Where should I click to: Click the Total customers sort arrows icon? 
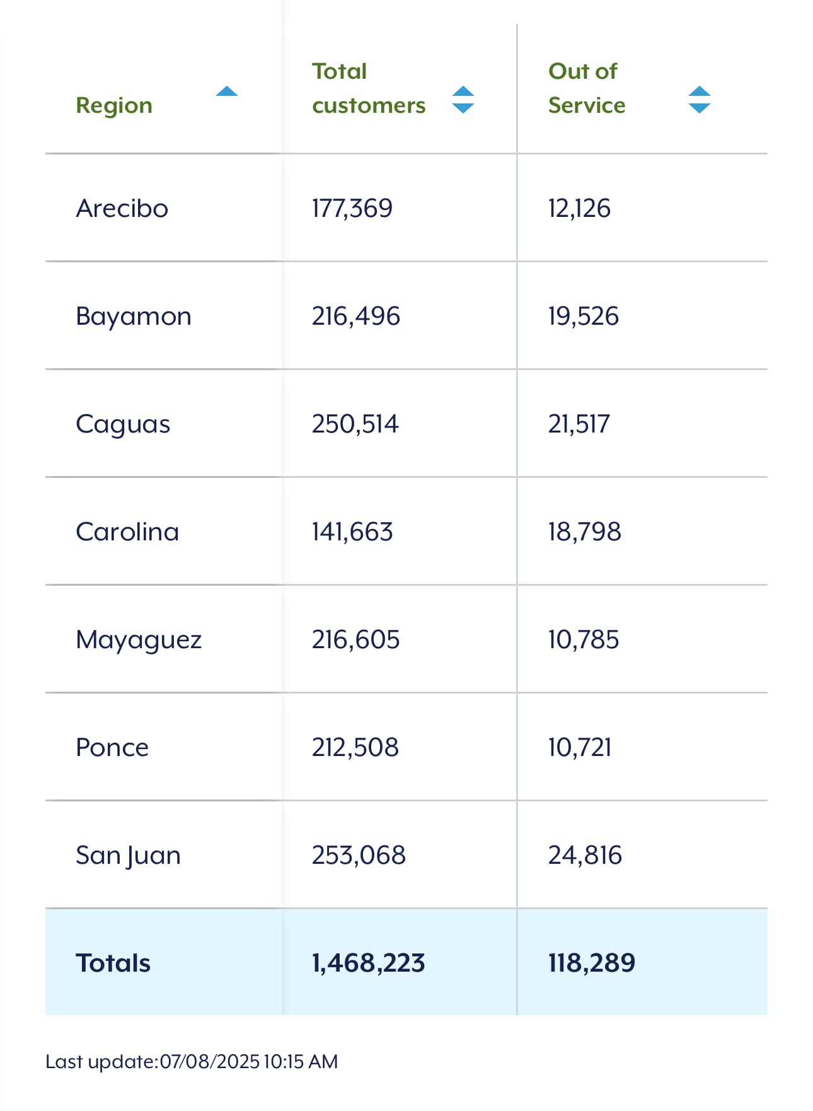463,100
